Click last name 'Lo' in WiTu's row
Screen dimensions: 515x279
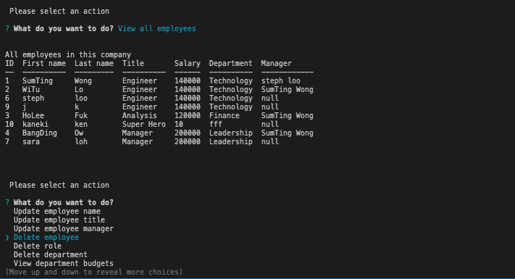point(79,89)
